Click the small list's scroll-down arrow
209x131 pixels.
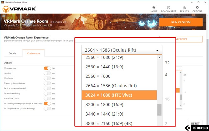(x=181, y=105)
